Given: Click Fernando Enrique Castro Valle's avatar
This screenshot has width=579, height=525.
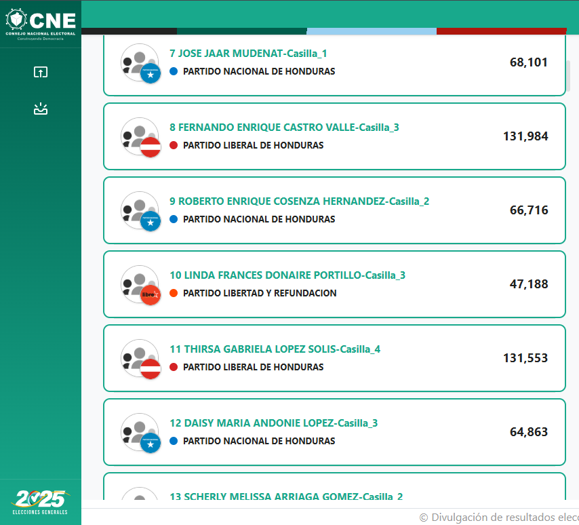Looking at the screenshot, I should [x=141, y=138].
